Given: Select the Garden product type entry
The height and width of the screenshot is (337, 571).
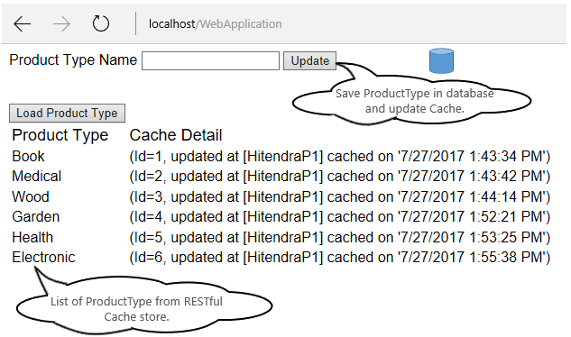Looking at the screenshot, I should pos(35,217).
